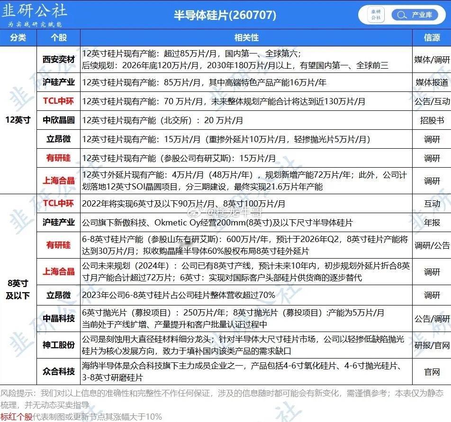Click 沪硅产业 in 8英寸及以下 section
This screenshot has width=451, height=422.
click(x=58, y=222)
